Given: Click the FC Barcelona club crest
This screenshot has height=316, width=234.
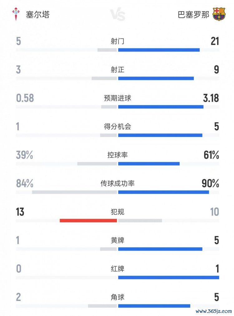Looking at the screenshot, I should point(219,14).
